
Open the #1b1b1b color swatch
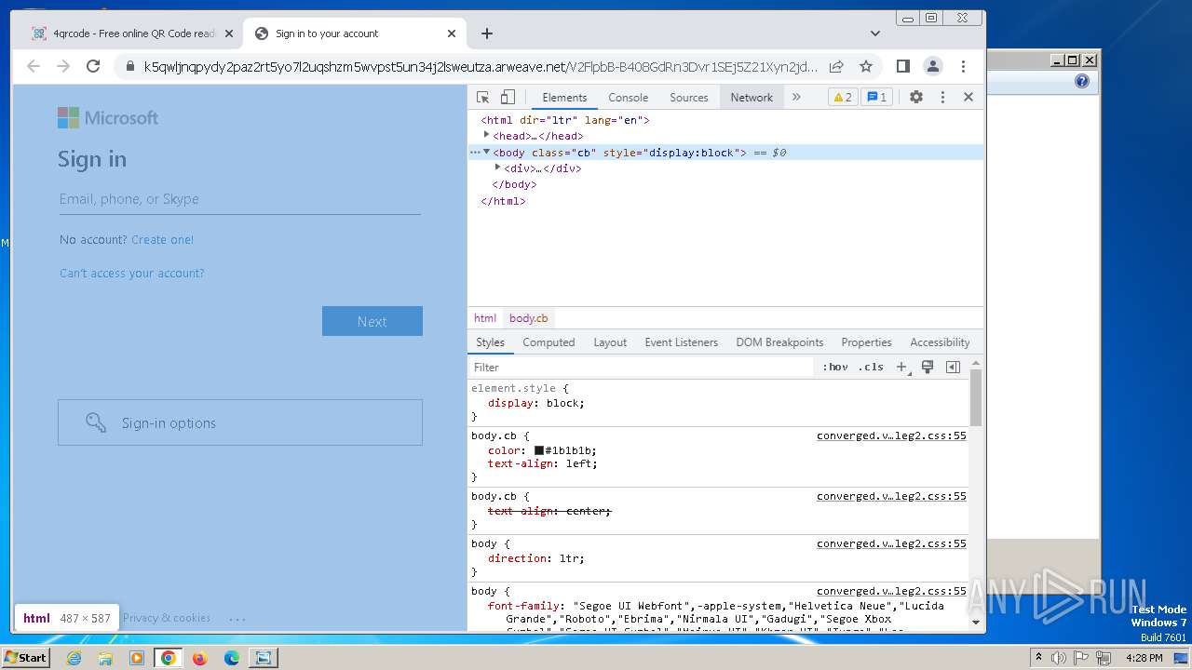point(539,450)
